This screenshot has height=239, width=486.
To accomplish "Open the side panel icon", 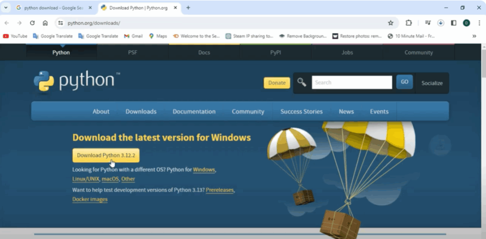I will pyautogui.click(x=453, y=23).
